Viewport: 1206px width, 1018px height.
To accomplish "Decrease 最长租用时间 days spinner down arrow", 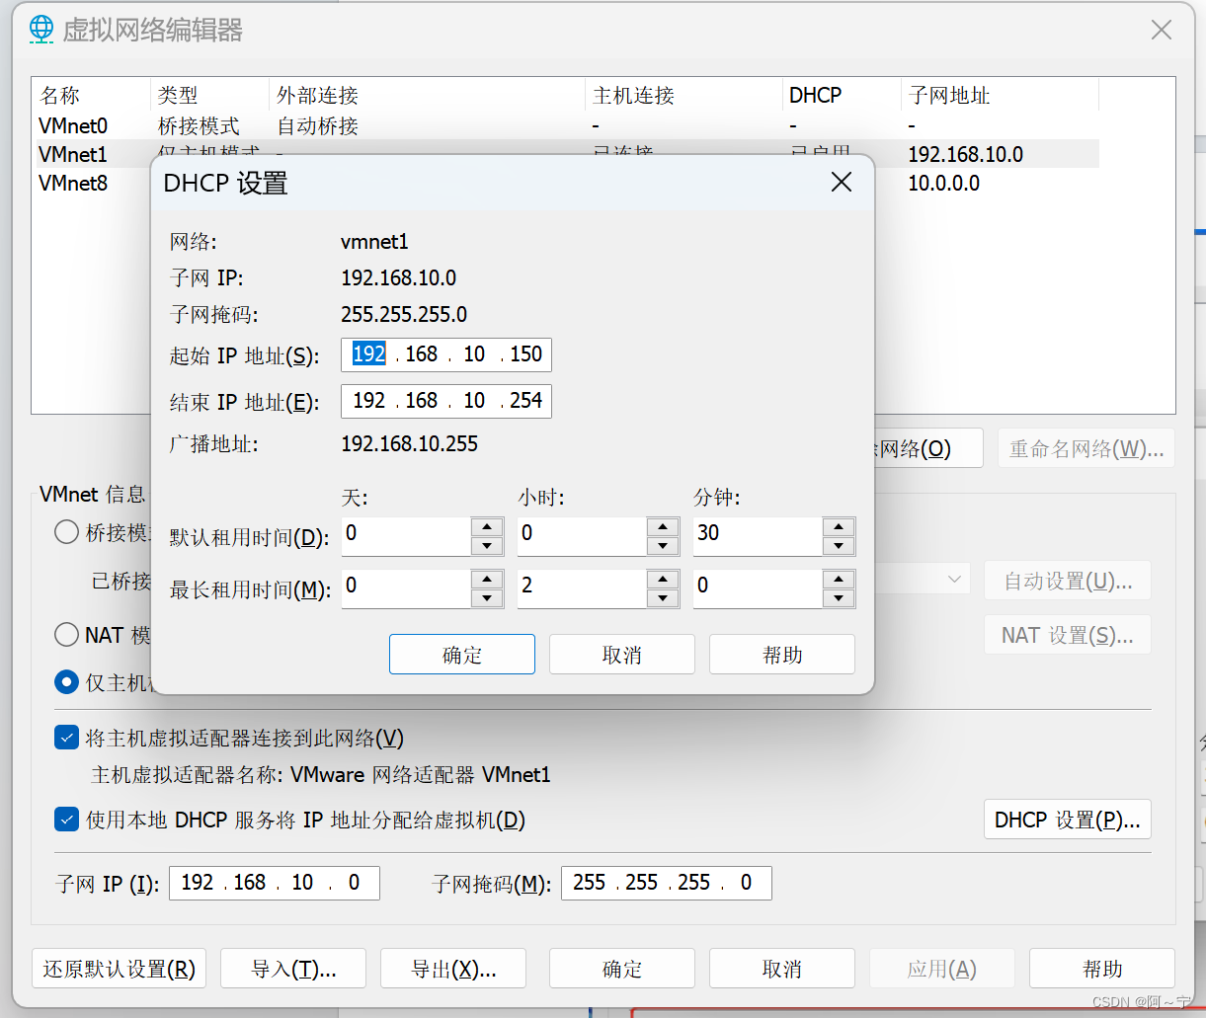I will point(487,598).
